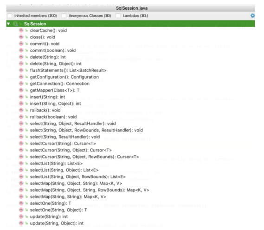Image resolution: width=264 pixels, height=230 pixels.
Task: Select clearCache(): void method
Action: point(48,30)
